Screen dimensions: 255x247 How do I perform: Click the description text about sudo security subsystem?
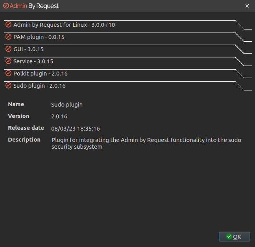coord(146,143)
